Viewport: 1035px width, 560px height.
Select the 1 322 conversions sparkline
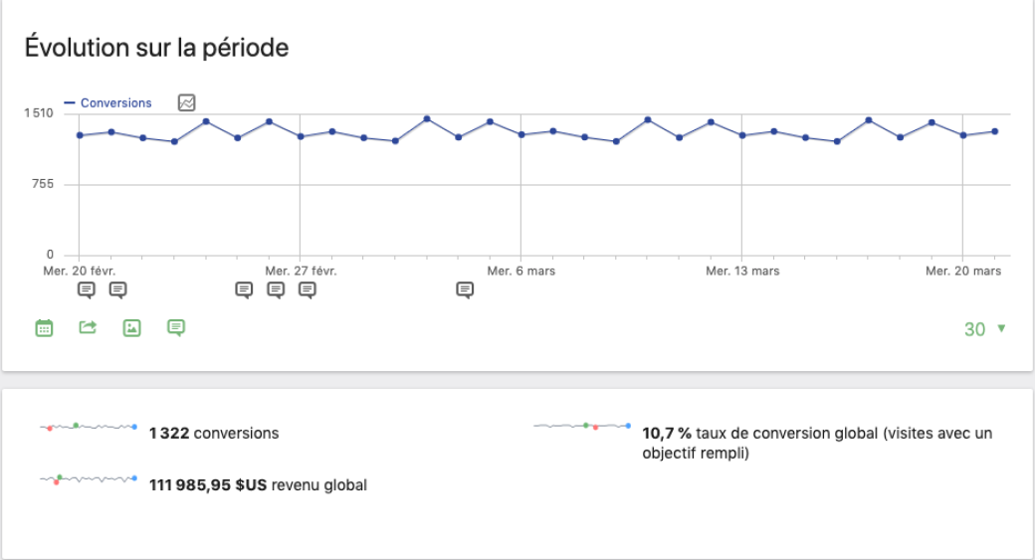point(89,427)
